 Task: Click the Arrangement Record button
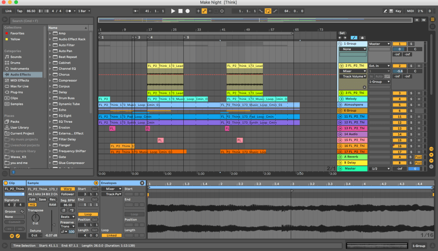[188, 11]
